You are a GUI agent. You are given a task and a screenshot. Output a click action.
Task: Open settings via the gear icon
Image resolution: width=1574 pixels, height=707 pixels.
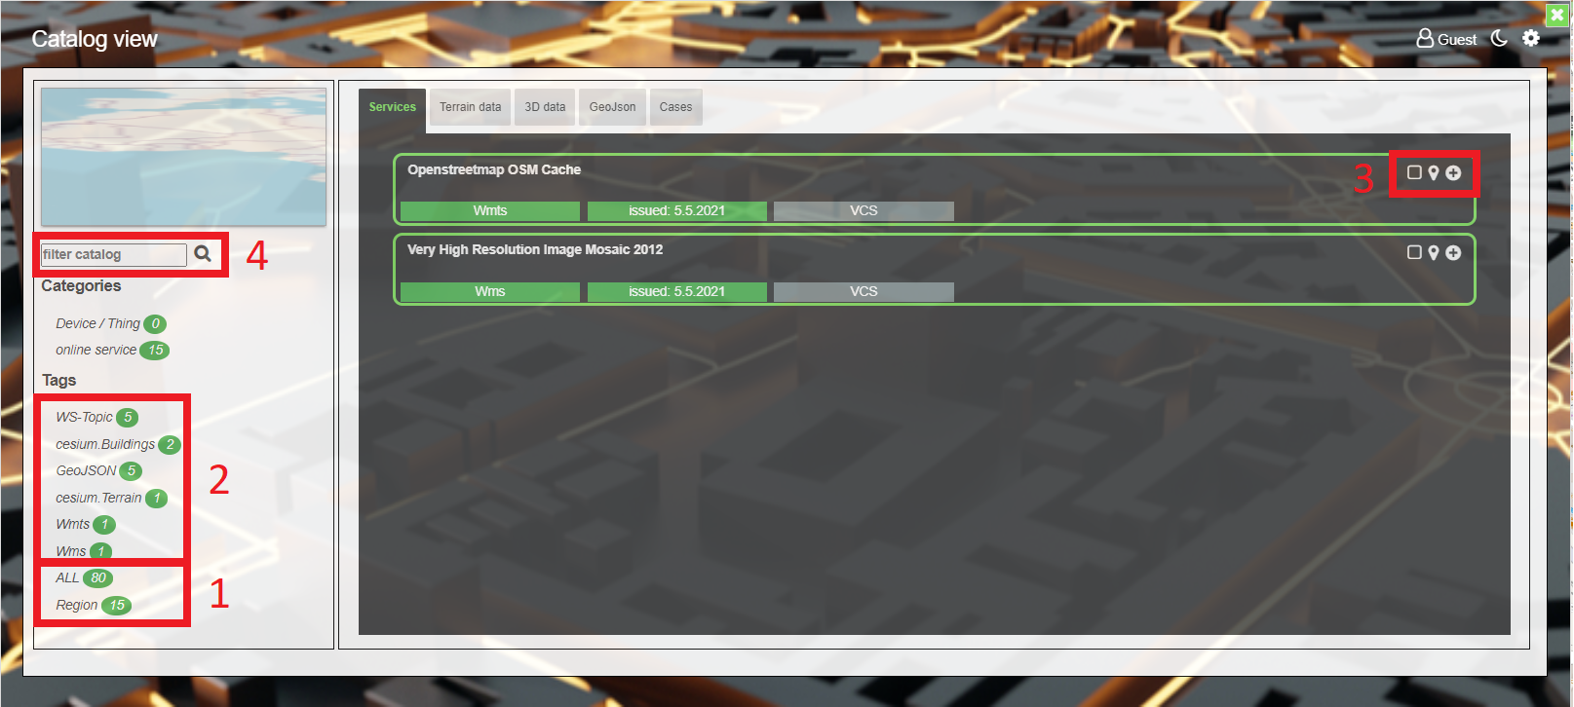click(1531, 38)
